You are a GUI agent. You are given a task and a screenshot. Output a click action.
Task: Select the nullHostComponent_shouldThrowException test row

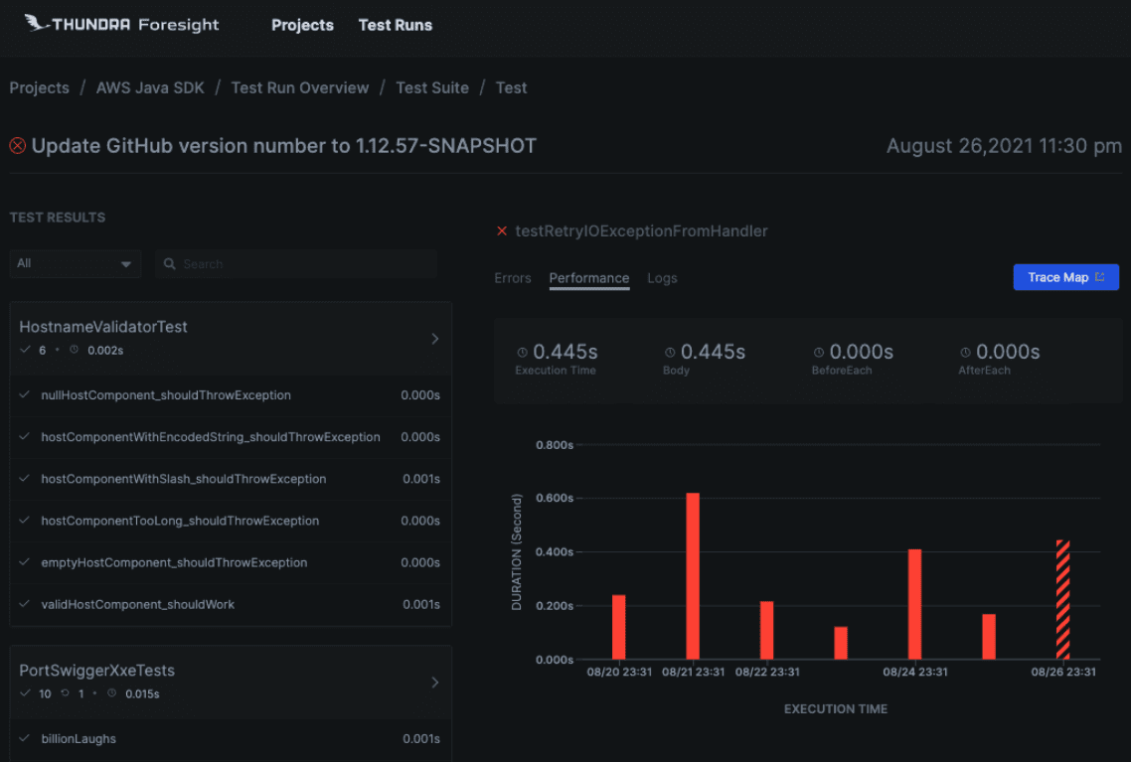(x=231, y=395)
